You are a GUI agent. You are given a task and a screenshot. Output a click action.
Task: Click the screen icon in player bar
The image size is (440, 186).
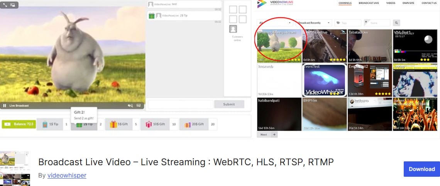pos(139,106)
